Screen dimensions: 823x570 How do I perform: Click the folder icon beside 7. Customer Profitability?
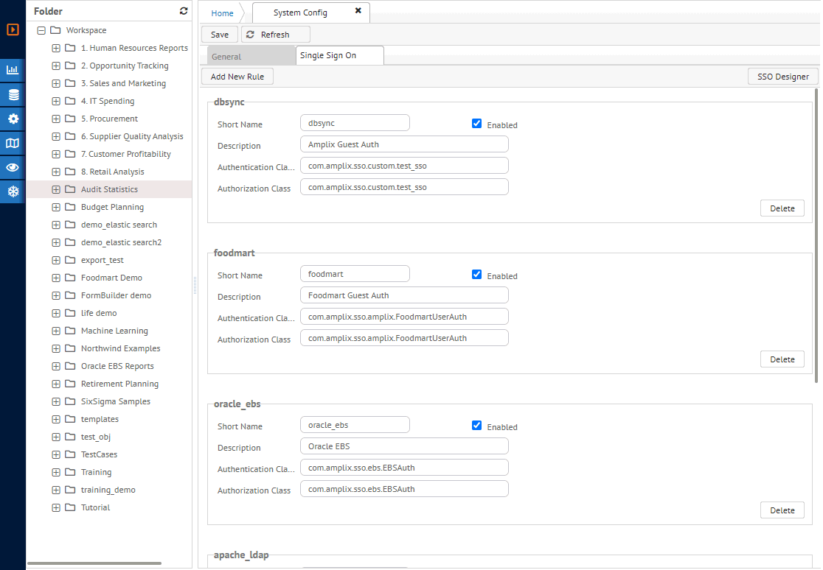click(70, 154)
